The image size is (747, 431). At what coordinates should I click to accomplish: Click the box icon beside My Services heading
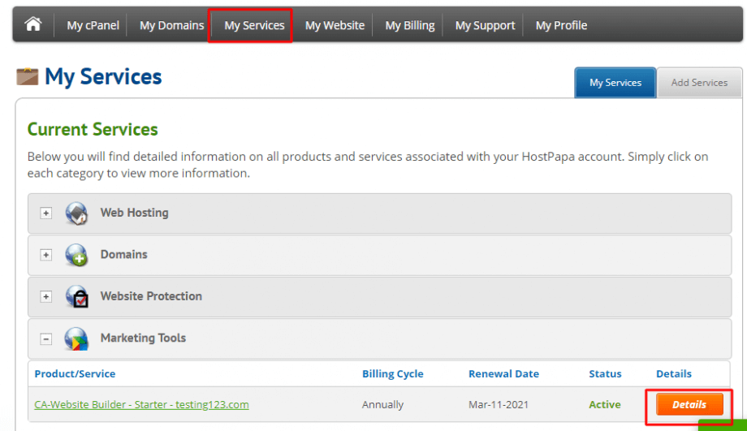(x=27, y=76)
